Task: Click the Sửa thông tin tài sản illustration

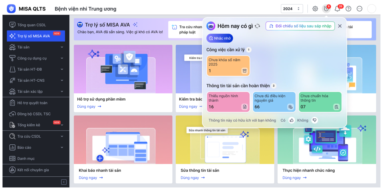Action: click(x=225, y=146)
